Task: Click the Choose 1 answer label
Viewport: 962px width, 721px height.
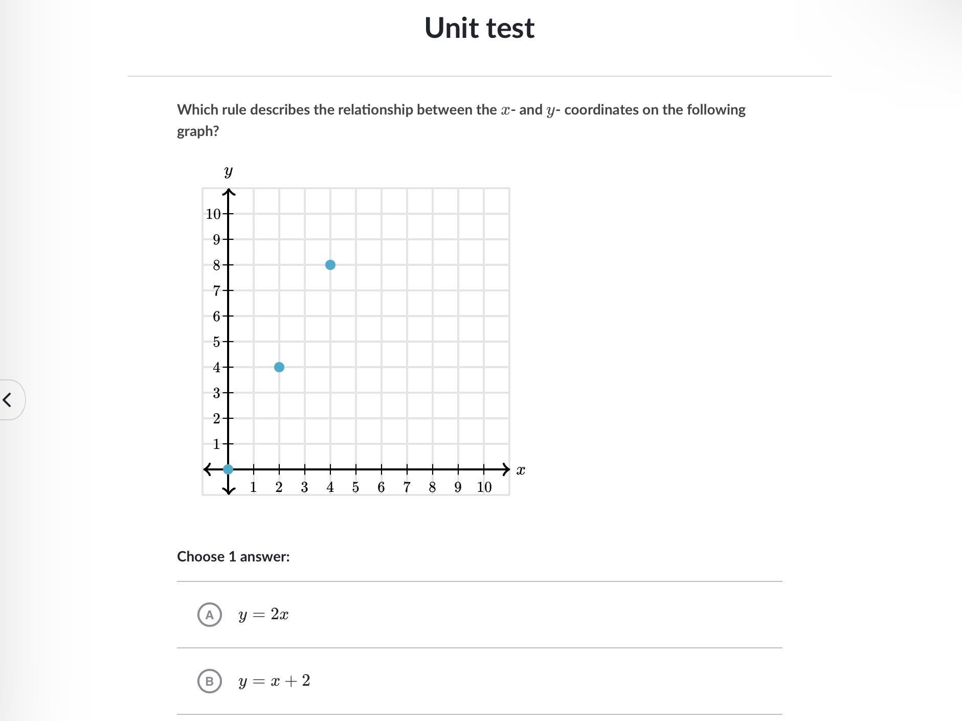Action: tap(233, 556)
